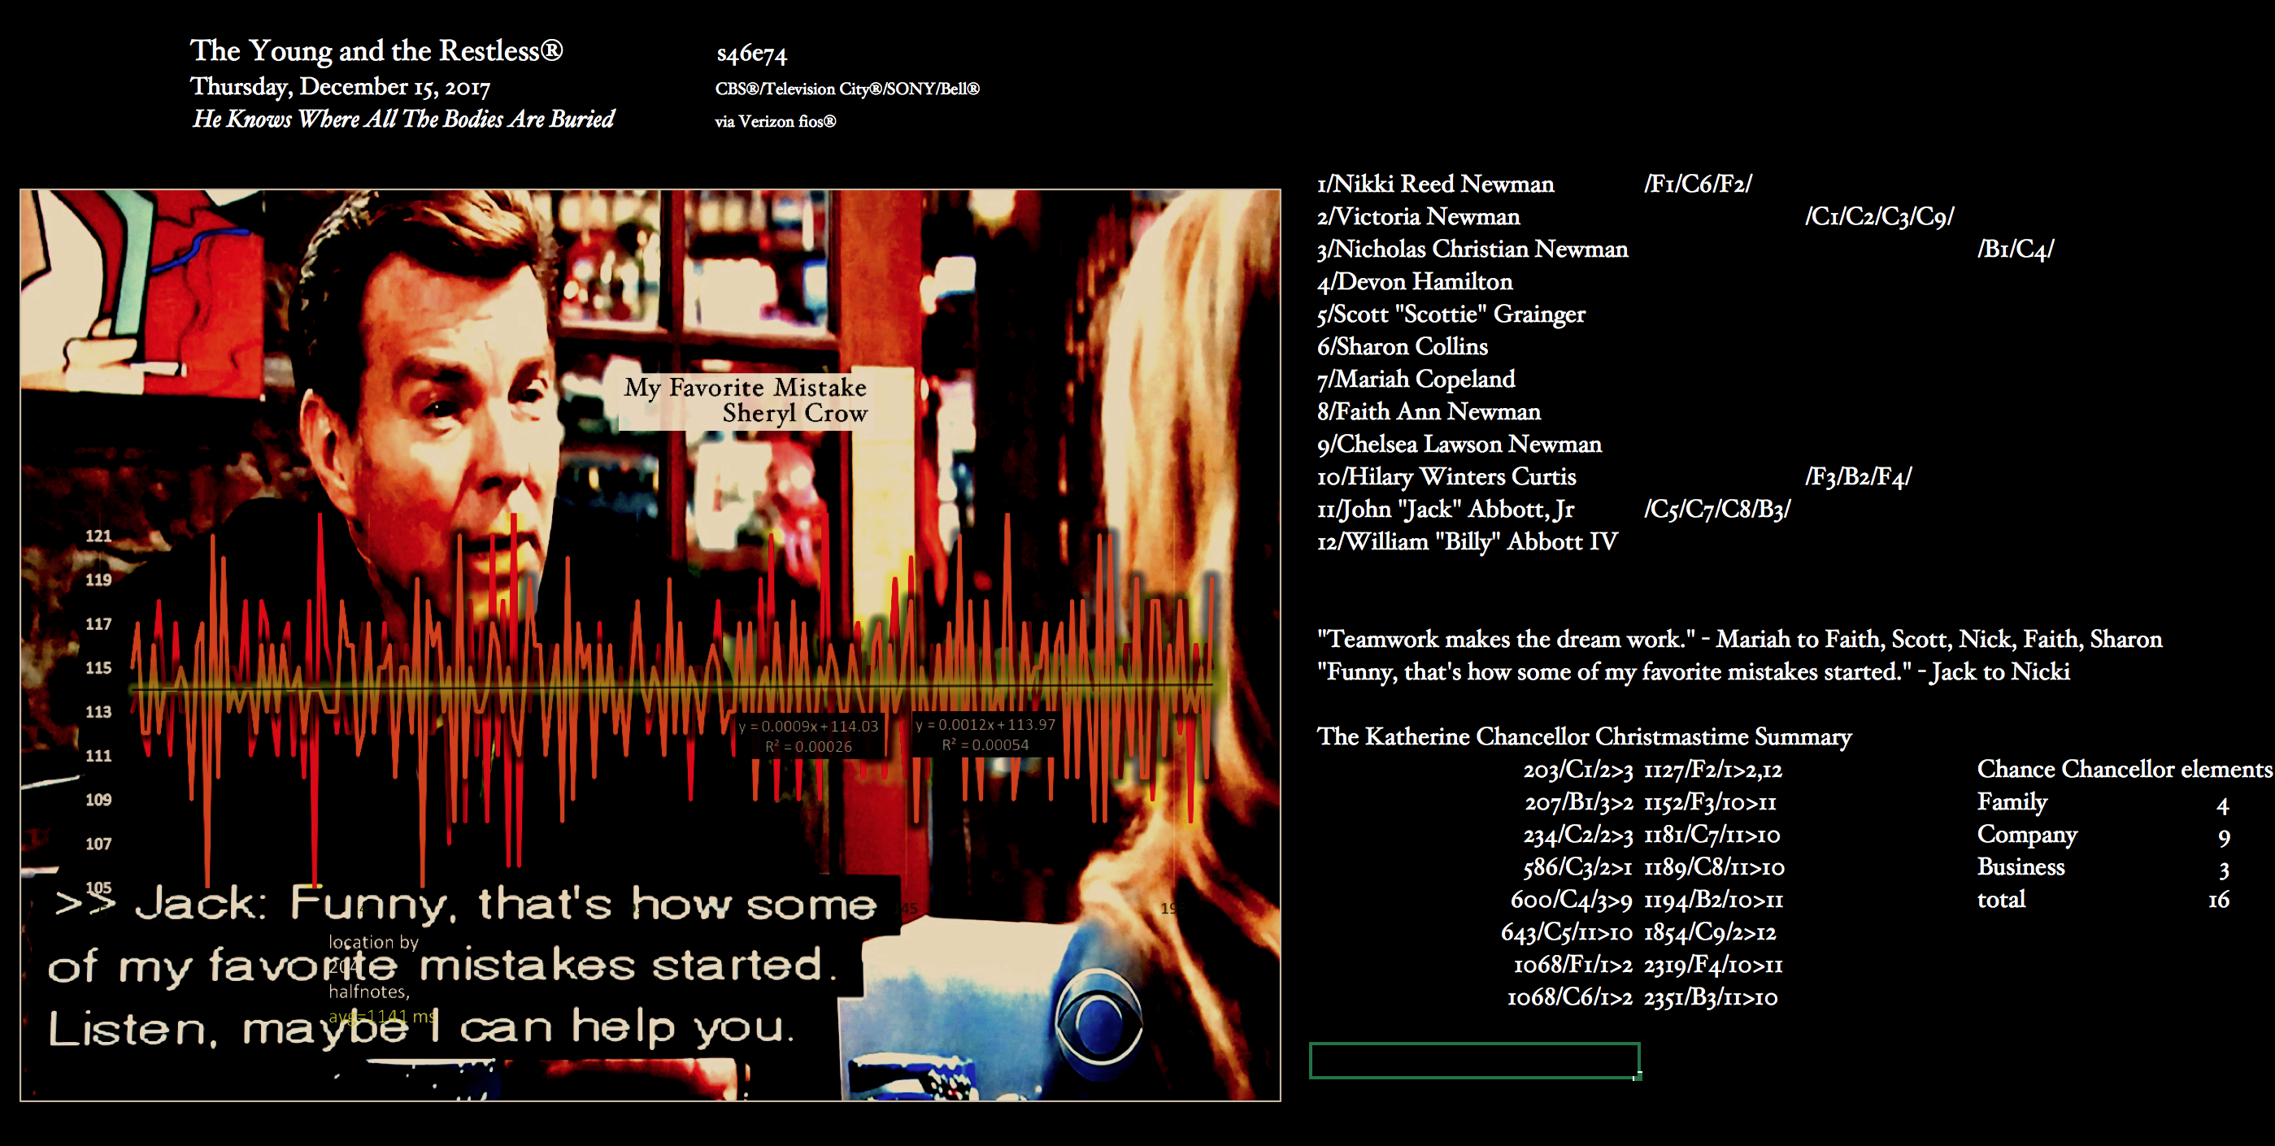Select the 'Chance Chancellor elements' header cell

coord(2123,769)
